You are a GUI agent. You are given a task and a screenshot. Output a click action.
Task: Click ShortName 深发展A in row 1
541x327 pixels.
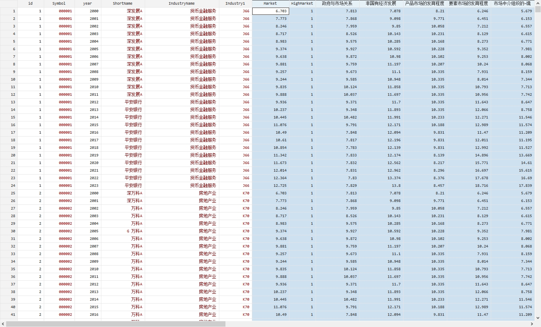point(123,11)
